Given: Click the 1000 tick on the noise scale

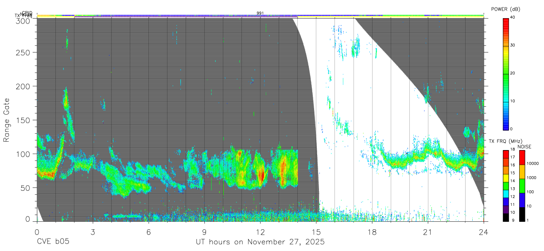Looking at the screenshot, I should coord(531,178).
